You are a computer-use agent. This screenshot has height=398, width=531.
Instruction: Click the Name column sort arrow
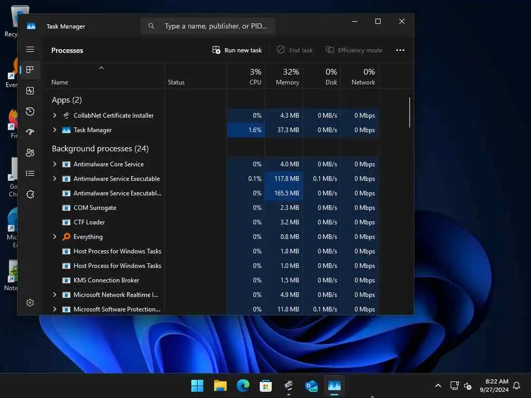(x=101, y=68)
